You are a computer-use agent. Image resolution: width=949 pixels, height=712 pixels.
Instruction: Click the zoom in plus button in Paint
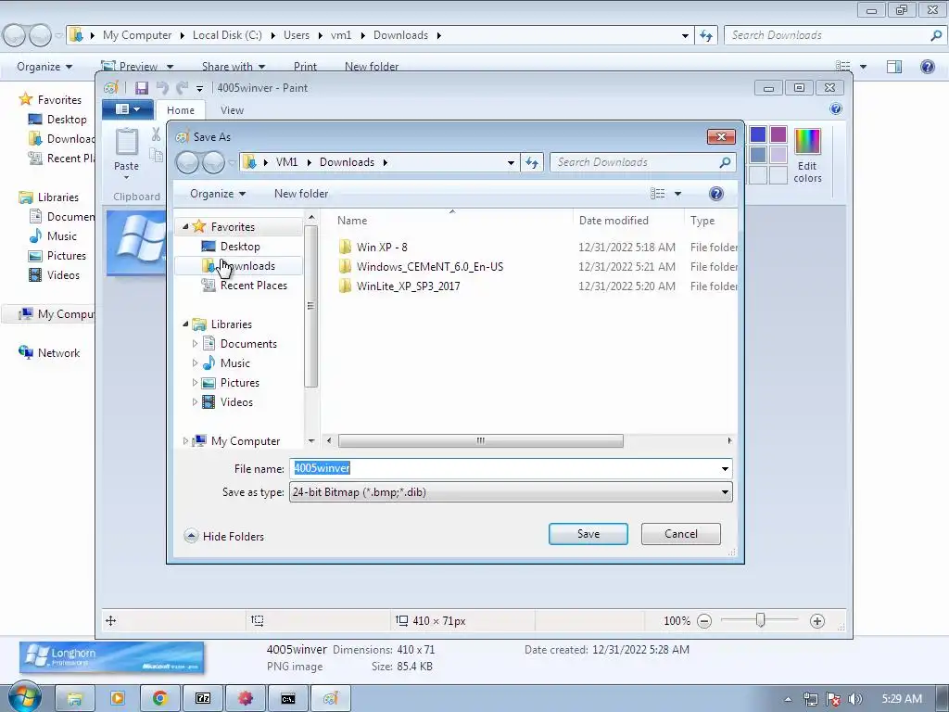click(817, 620)
